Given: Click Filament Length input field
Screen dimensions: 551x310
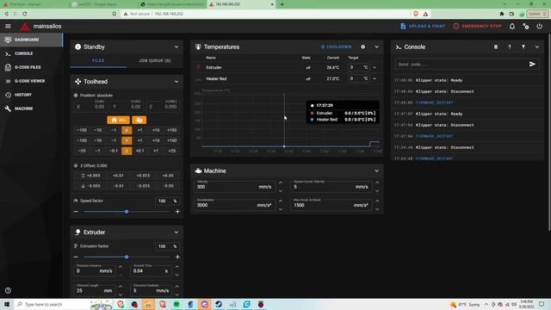Looking at the screenshot, I should click(94, 290).
